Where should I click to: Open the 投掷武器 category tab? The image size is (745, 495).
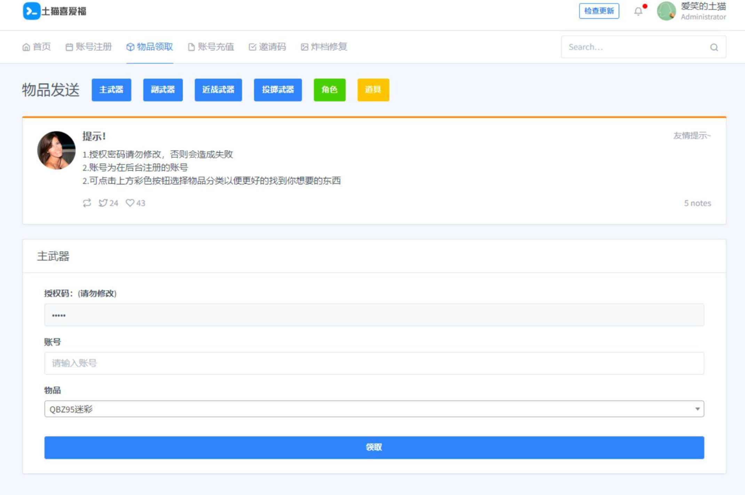click(278, 90)
